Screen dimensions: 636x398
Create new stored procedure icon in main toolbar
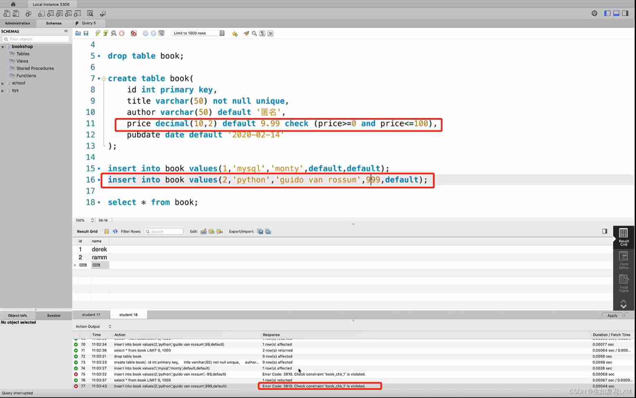[68, 13]
